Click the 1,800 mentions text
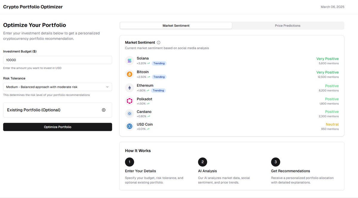 (329, 104)
